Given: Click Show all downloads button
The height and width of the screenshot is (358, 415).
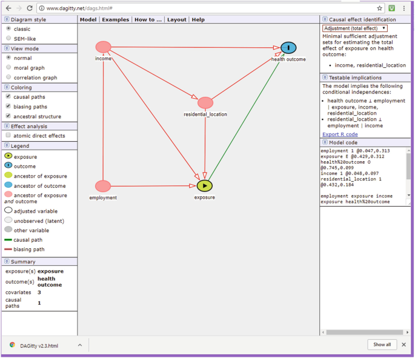Looking at the screenshot, I should [x=382, y=345].
